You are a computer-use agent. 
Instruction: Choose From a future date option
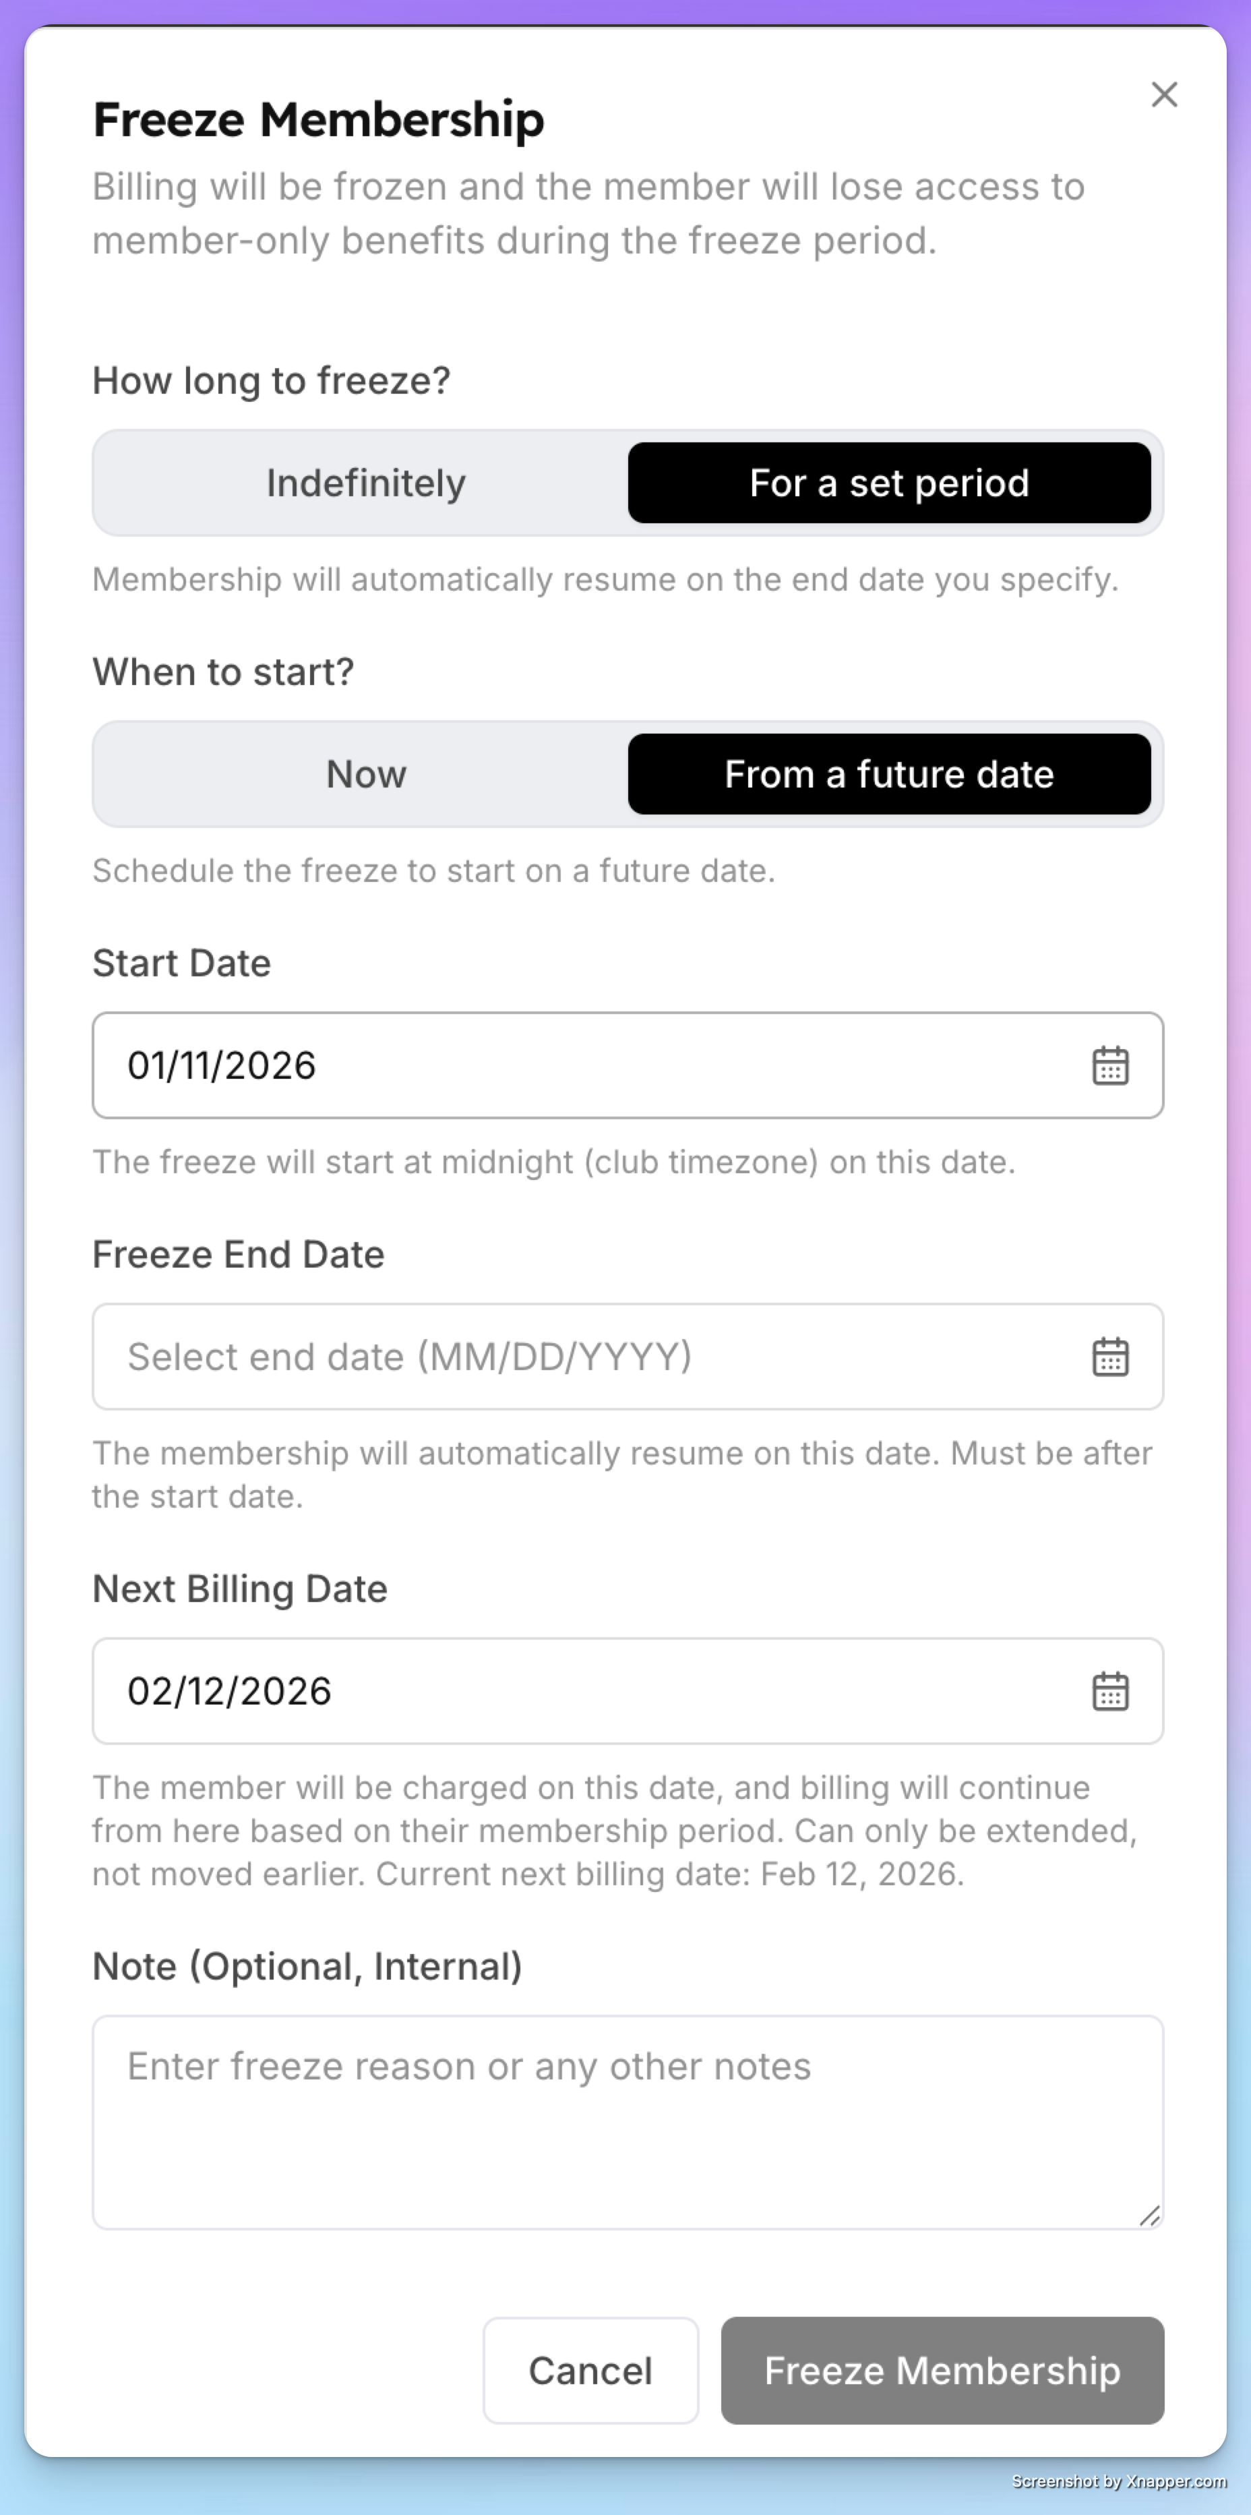[x=889, y=774]
